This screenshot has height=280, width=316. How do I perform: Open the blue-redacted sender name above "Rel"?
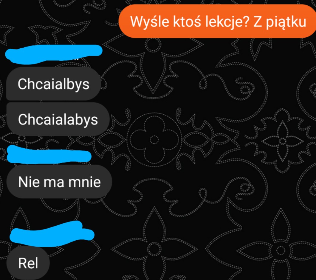[x=52, y=234]
